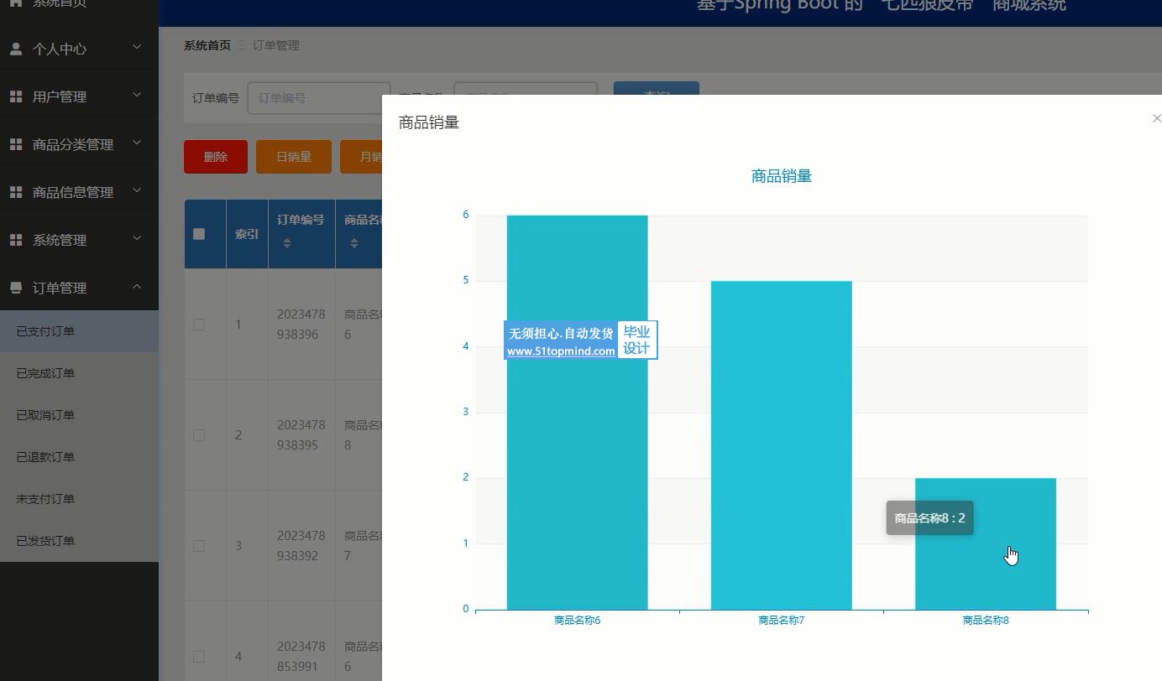The height and width of the screenshot is (681, 1162).
Task: Click the 系统管理 grid icon
Action: tap(15, 240)
